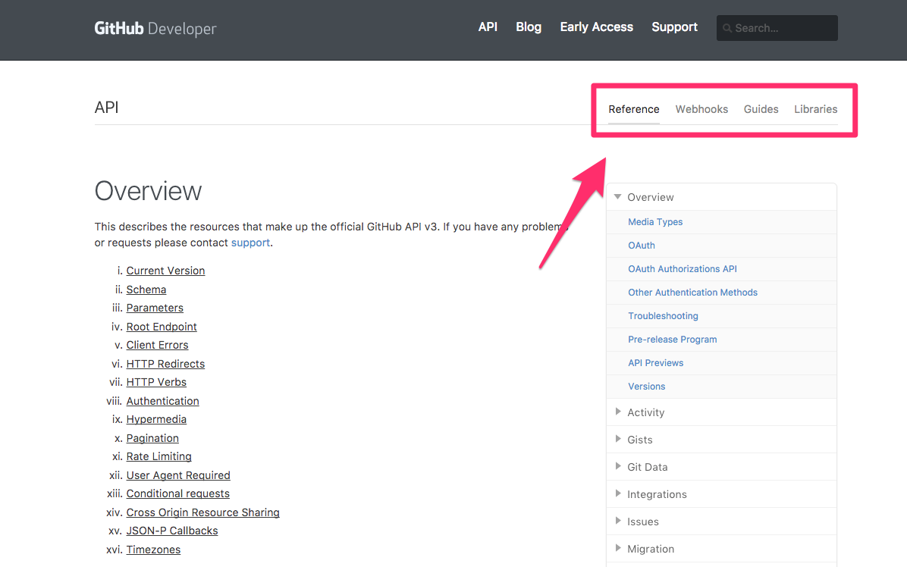Jump to HTTP Redirects section
The width and height of the screenshot is (907, 567).
[165, 364]
